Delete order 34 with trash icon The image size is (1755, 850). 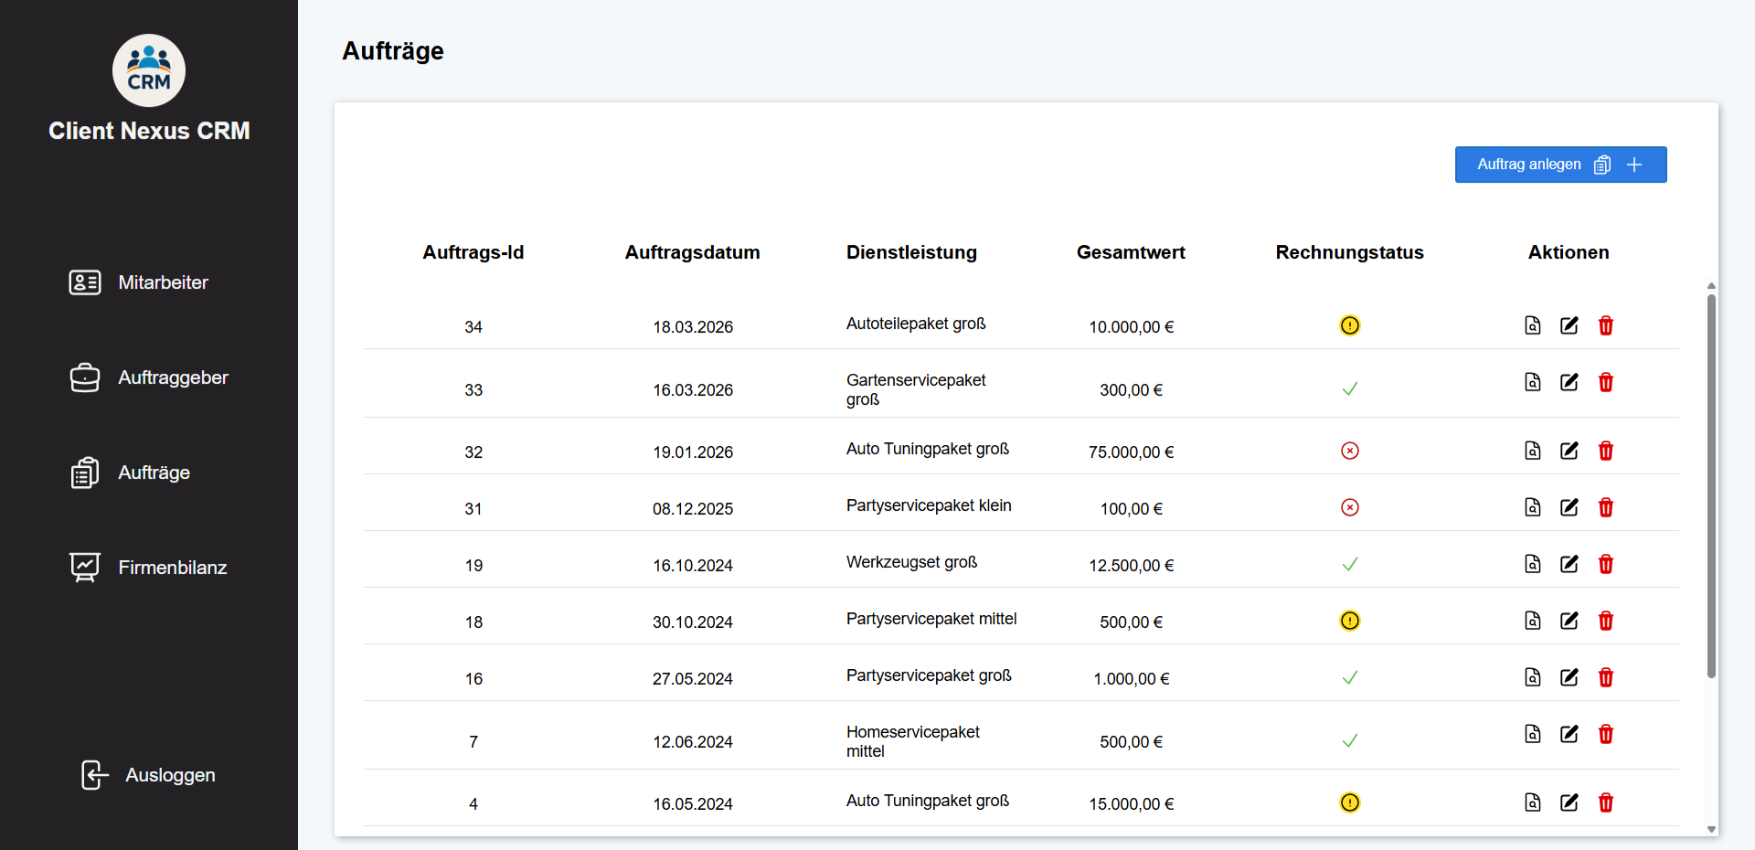coord(1605,325)
